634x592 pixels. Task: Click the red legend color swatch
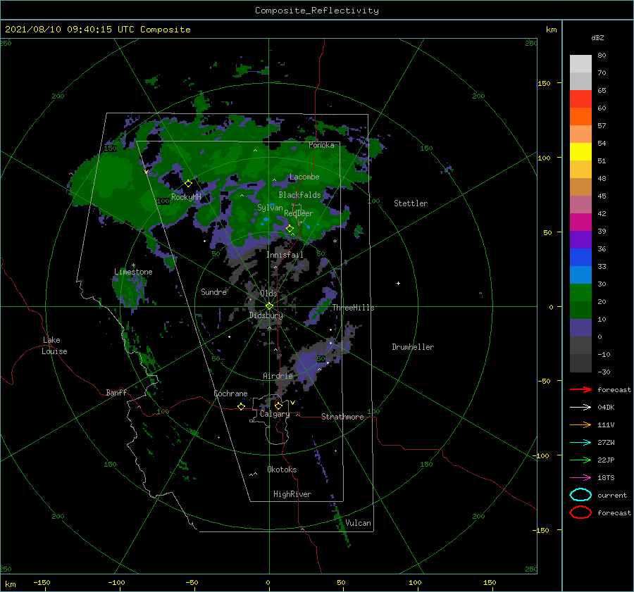(580, 99)
